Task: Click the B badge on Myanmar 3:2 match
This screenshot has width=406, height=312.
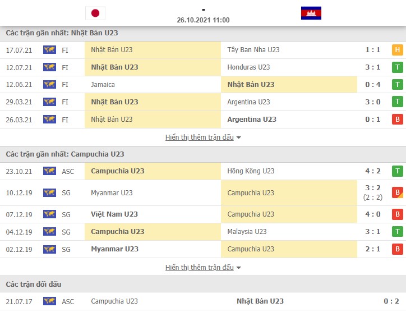Action: coord(397,192)
